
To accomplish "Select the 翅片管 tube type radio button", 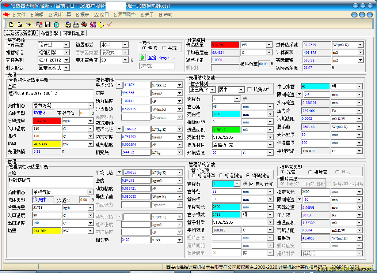I will tap(310, 172).
